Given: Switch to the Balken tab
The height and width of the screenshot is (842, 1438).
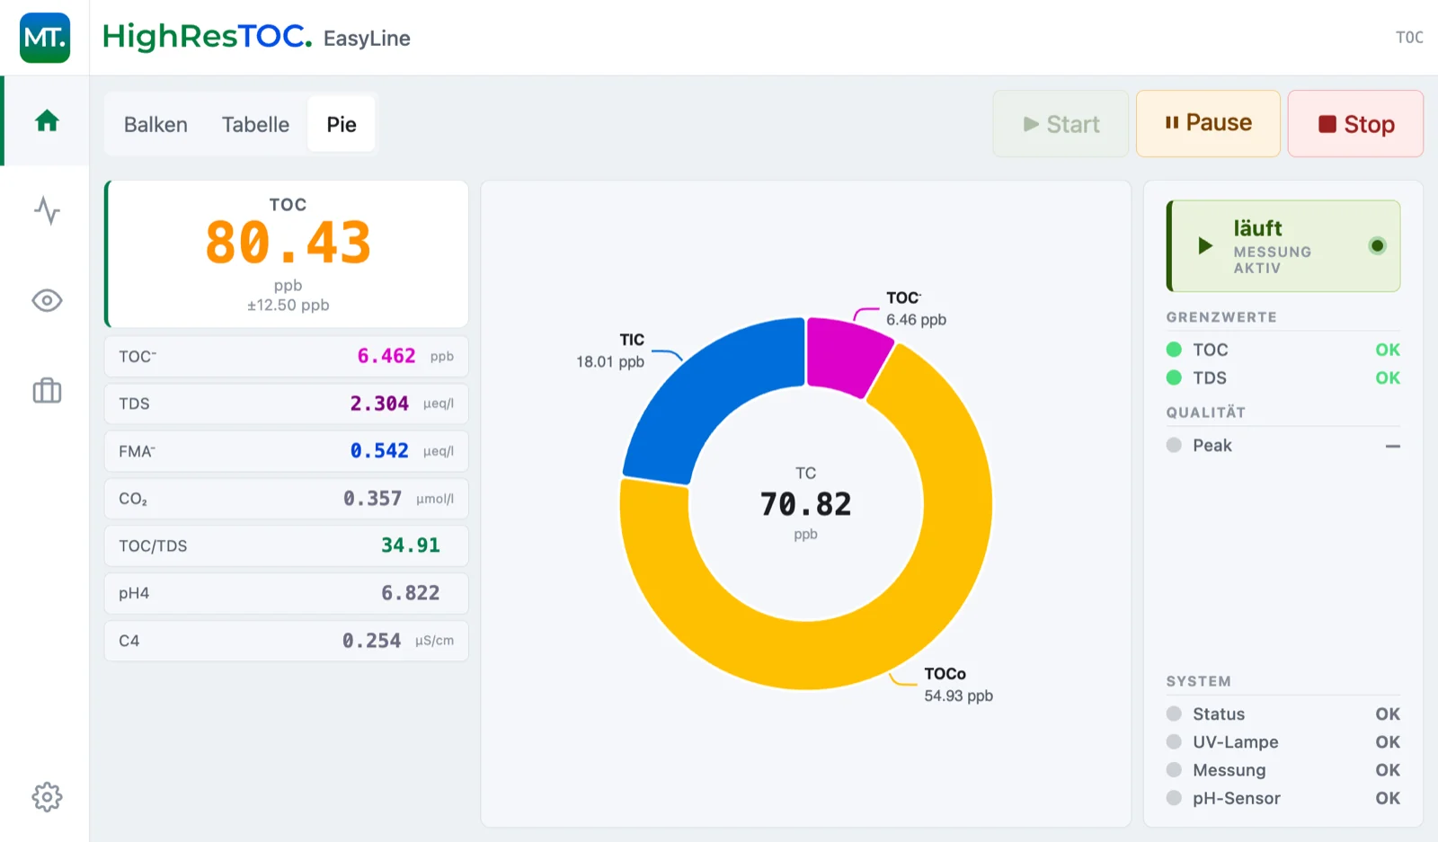Looking at the screenshot, I should (x=155, y=124).
